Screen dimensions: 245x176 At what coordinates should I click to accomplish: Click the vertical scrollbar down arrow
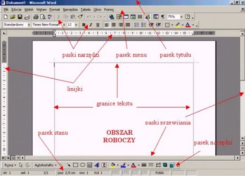[243, 138]
